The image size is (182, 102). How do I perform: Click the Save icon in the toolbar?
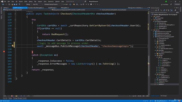click(x=15, y=4)
